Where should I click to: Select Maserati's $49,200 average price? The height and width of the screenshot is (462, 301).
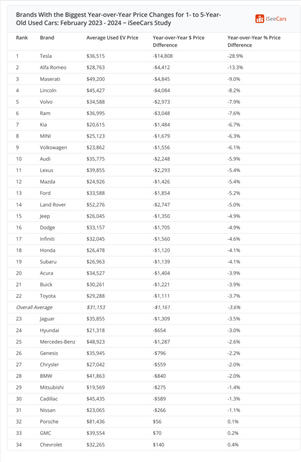pyautogui.click(x=96, y=79)
